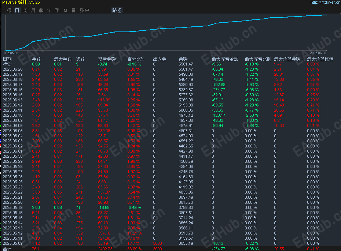The width and height of the screenshot is (341, 251).
Task: Click the 盈亏金额 column header
Action: point(107,59)
